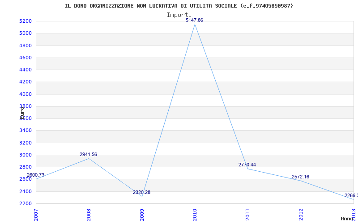This screenshot has width=358, height=223.
Task: Click the chart title IL DONO ORGANIZZAZIONE
Action: click(x=179, y=6)
